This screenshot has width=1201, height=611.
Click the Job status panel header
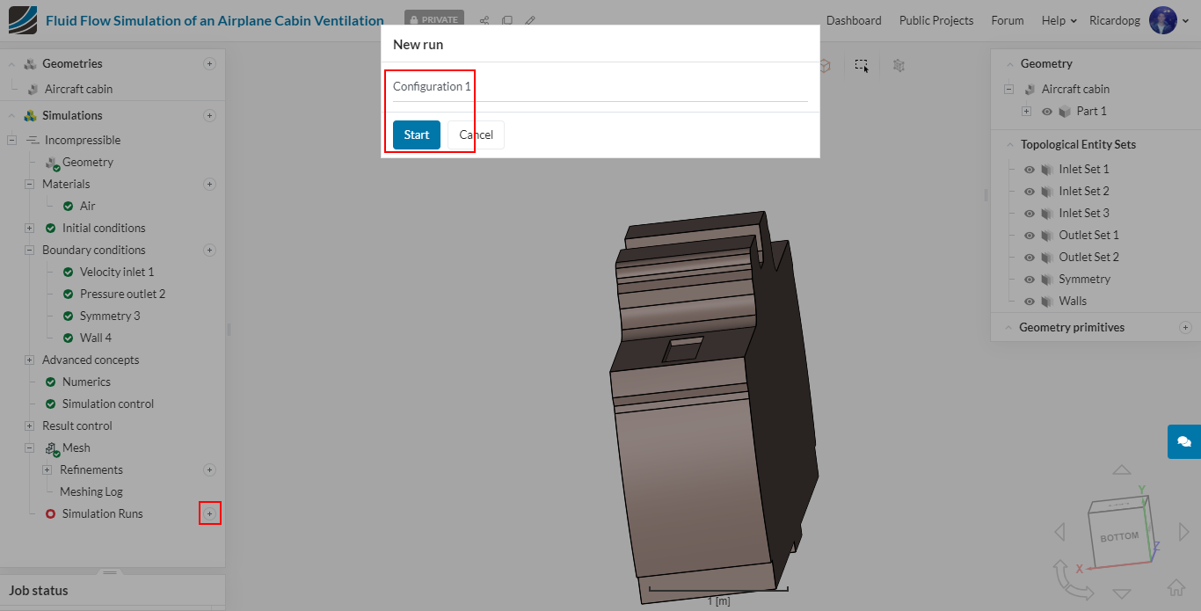[x=113, y=591]
